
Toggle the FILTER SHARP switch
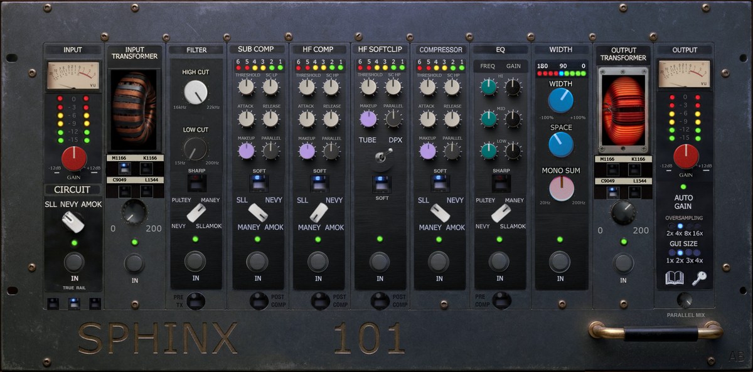tap(196, 183)
